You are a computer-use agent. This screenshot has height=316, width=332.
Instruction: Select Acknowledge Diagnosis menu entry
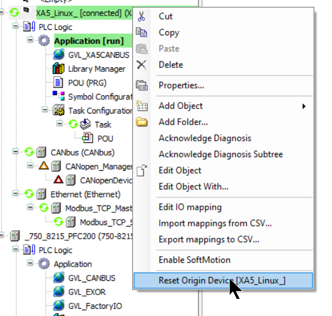coord(223,138)
